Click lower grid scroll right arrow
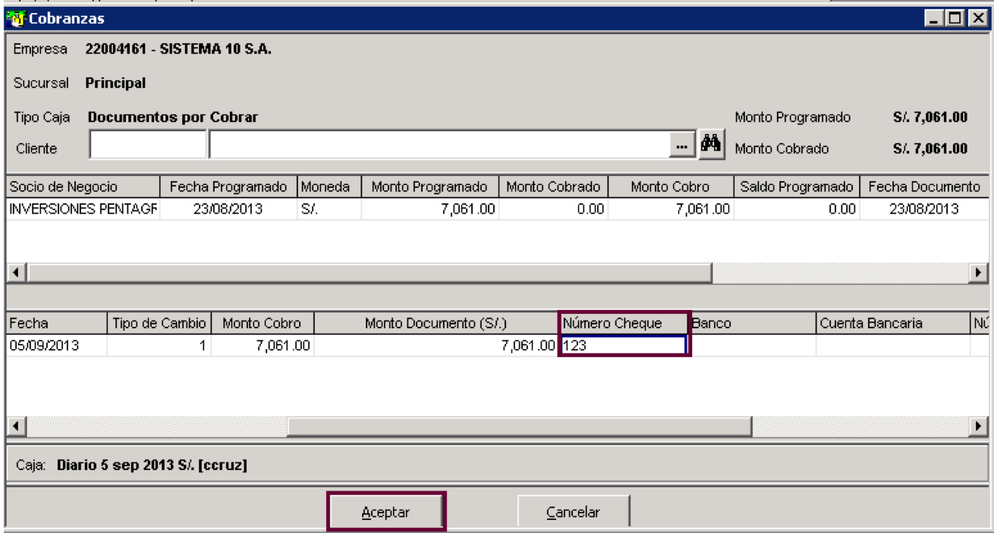Image resolution: width=994 pixels, height=533 pixels. click(980, 425)
